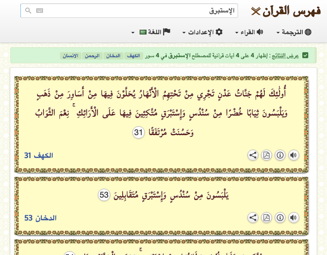327x255 pixels.
Task: Open info for Al-Kahf verse 31
Action: pos(280,155)
